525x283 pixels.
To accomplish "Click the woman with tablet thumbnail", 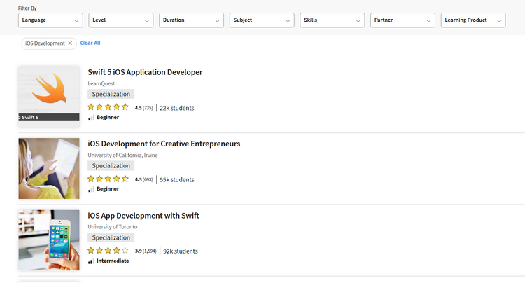I will point(49,168).
